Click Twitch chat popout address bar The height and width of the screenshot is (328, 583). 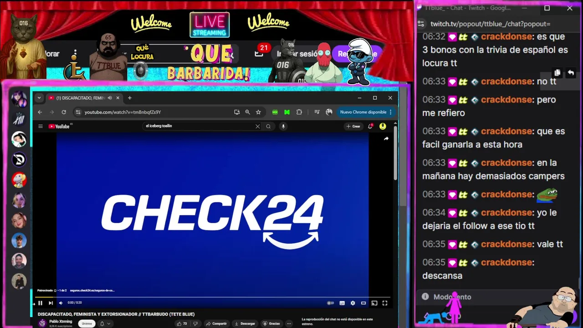(x=491, y=24)
